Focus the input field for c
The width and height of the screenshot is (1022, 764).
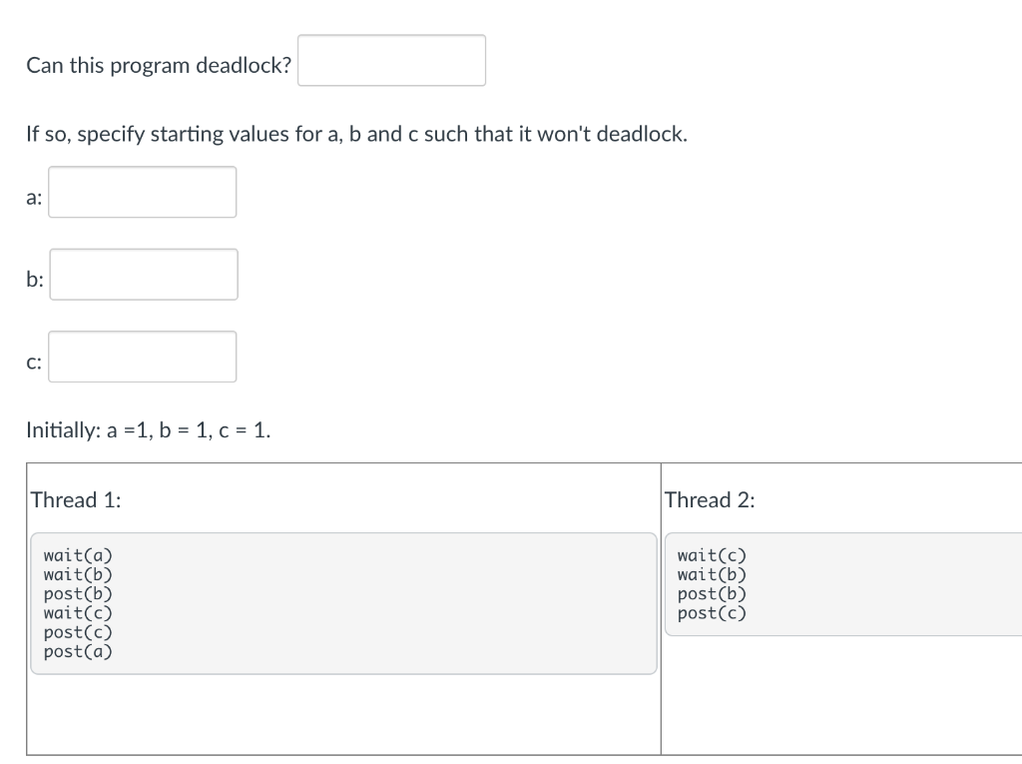coord(143,356)
